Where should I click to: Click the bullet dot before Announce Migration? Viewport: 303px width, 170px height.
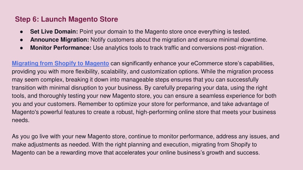[x=21, y=40]
